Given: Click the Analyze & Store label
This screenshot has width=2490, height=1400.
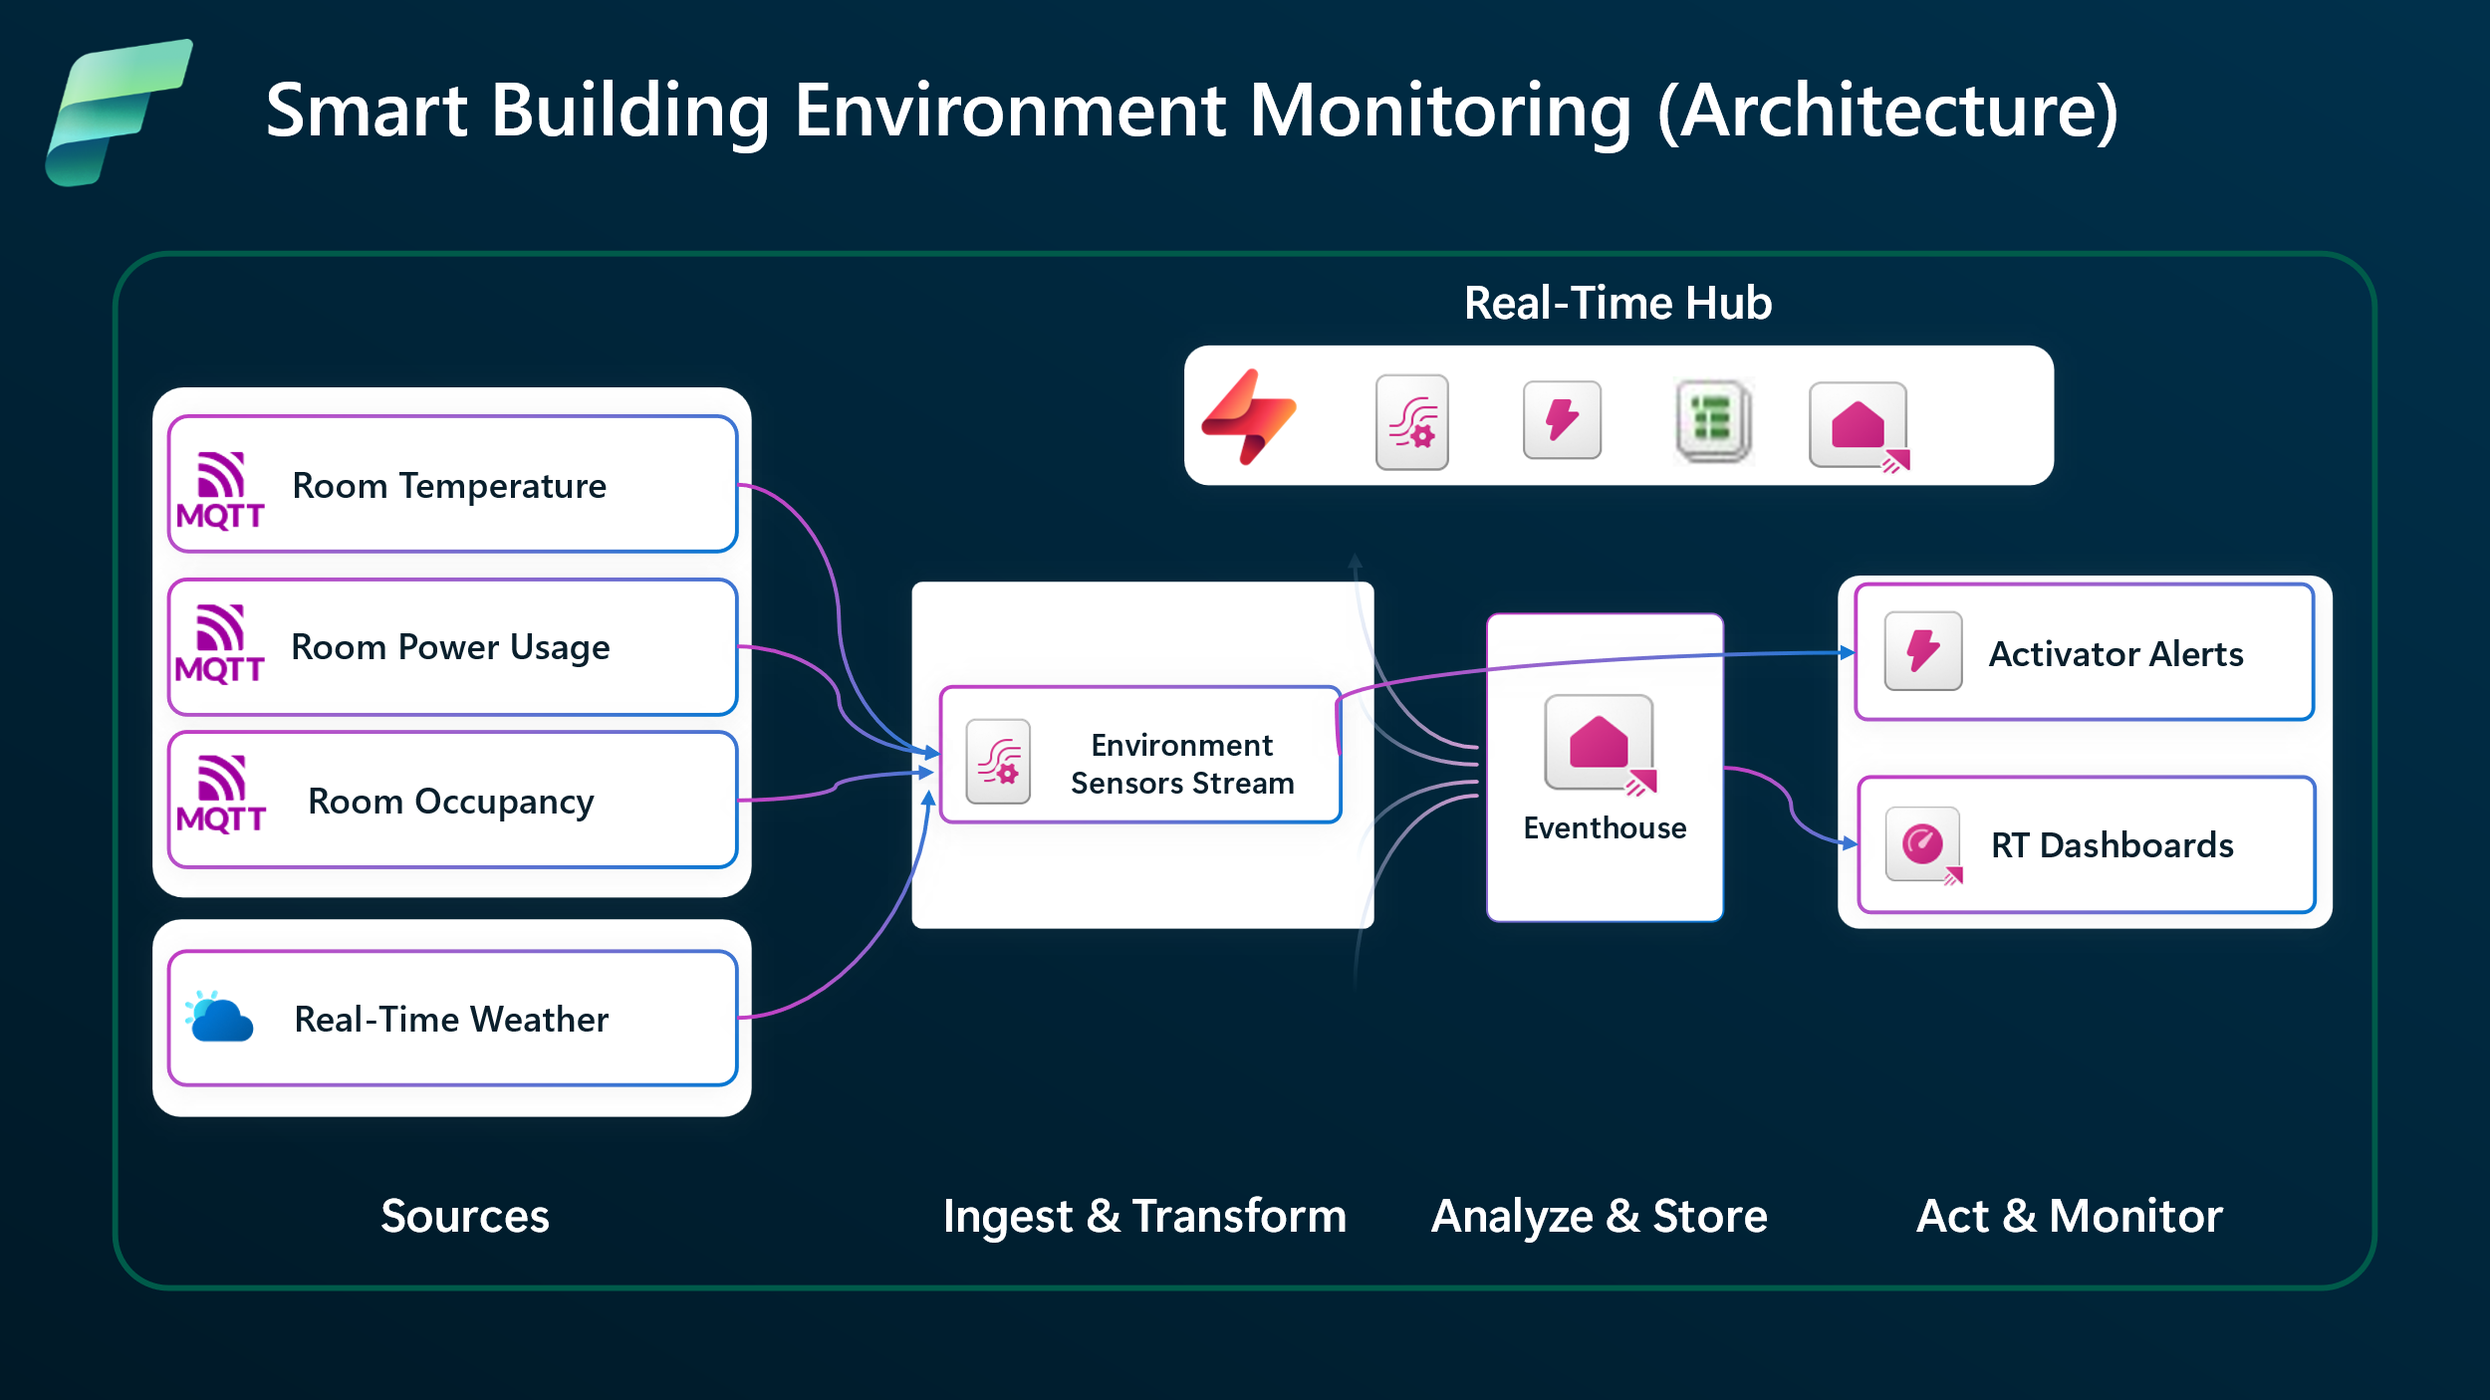Looking at the screenshot, I should tap(1599, 1216).
